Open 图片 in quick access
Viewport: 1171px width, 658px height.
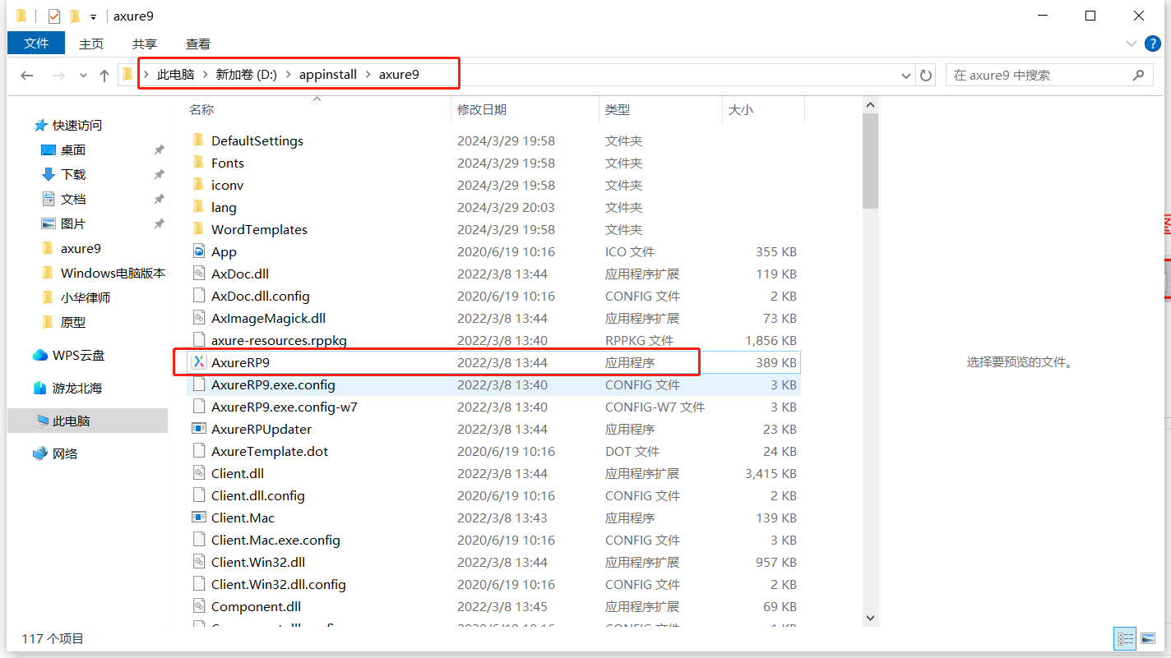(73, 224)
